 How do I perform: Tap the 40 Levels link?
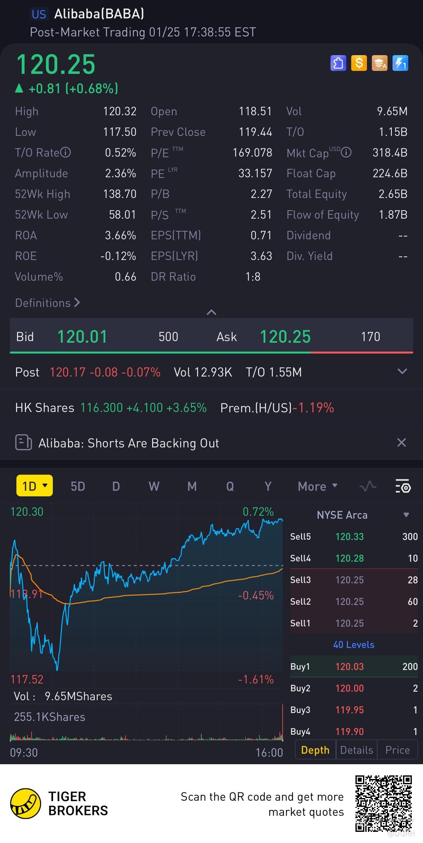pyautogui.click(x=353, y=645)
